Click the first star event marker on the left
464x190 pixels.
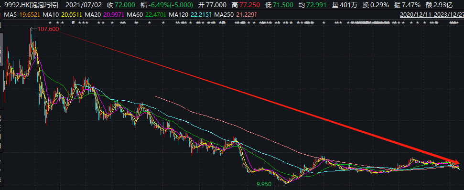tap(50, 22)
